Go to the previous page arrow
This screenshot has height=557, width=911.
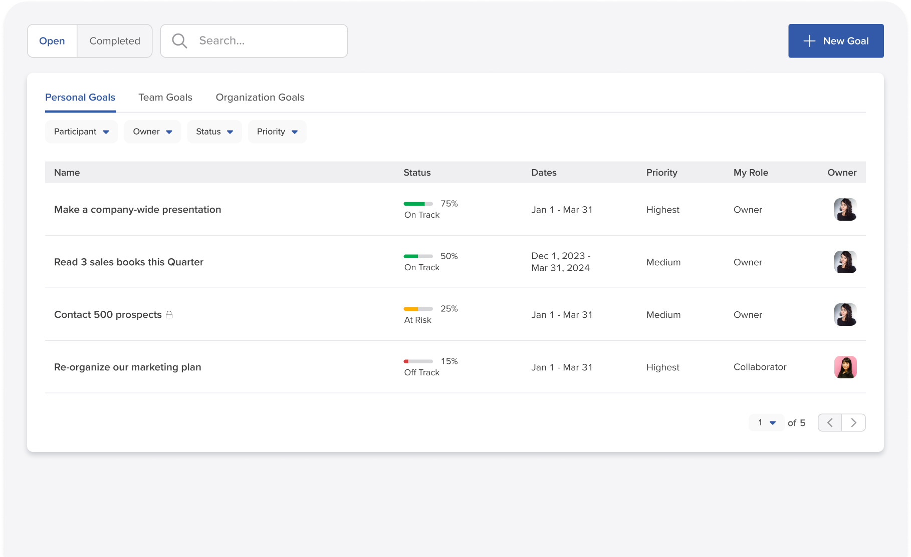coord(830,422)
